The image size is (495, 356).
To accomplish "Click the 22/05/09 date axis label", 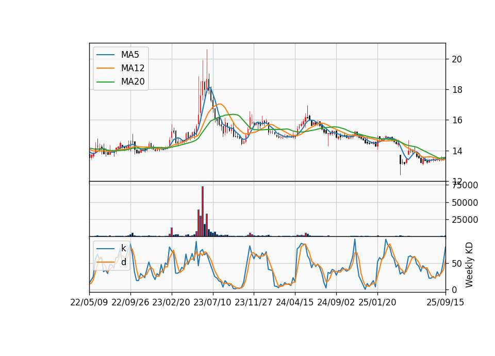I will click(89, 302).
